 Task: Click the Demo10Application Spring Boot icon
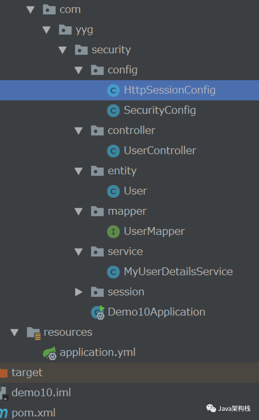pyautogui.click(x=97, y=312)
